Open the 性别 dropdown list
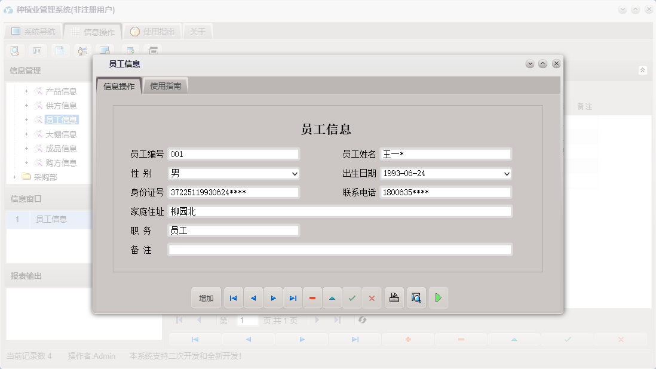656x369 pixels. [x=294, y=173]
